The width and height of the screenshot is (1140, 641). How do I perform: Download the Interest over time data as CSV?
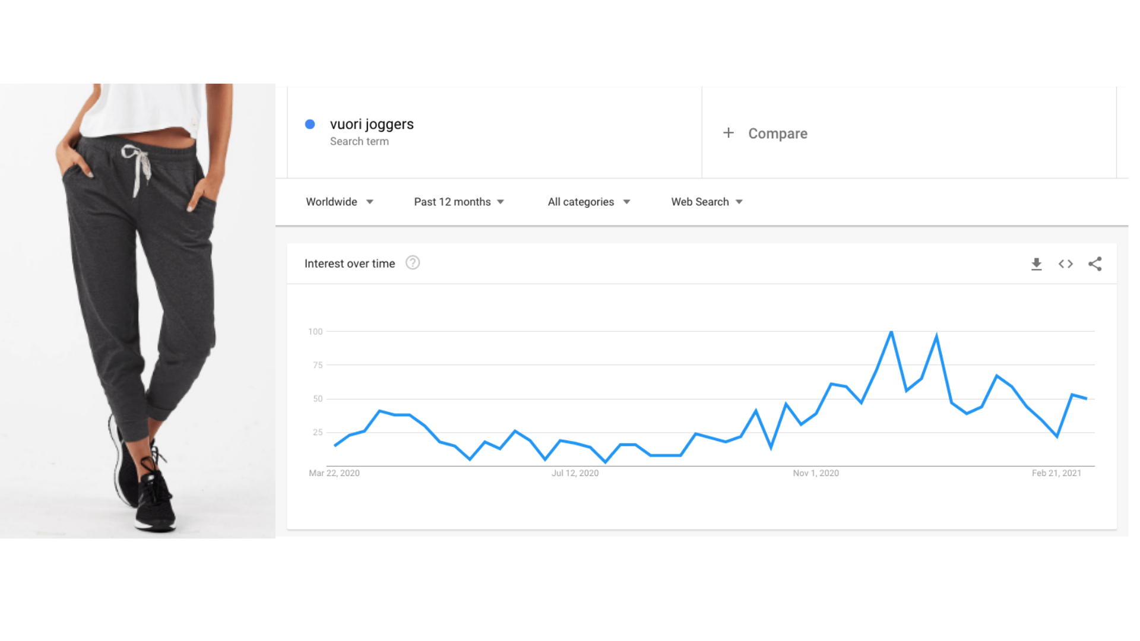[1036, 264]
